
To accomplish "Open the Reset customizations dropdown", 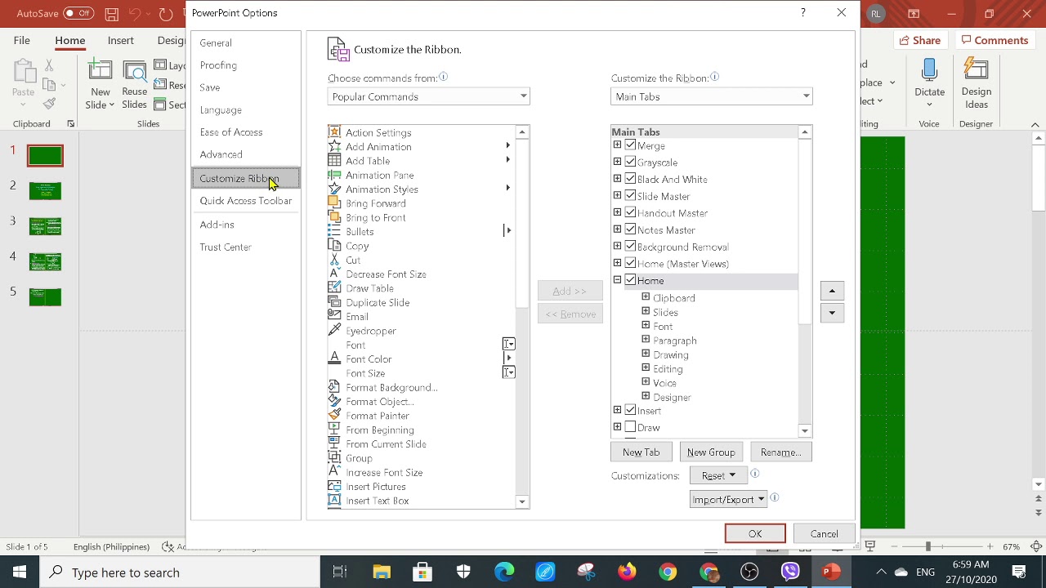I will coord(718,475).
